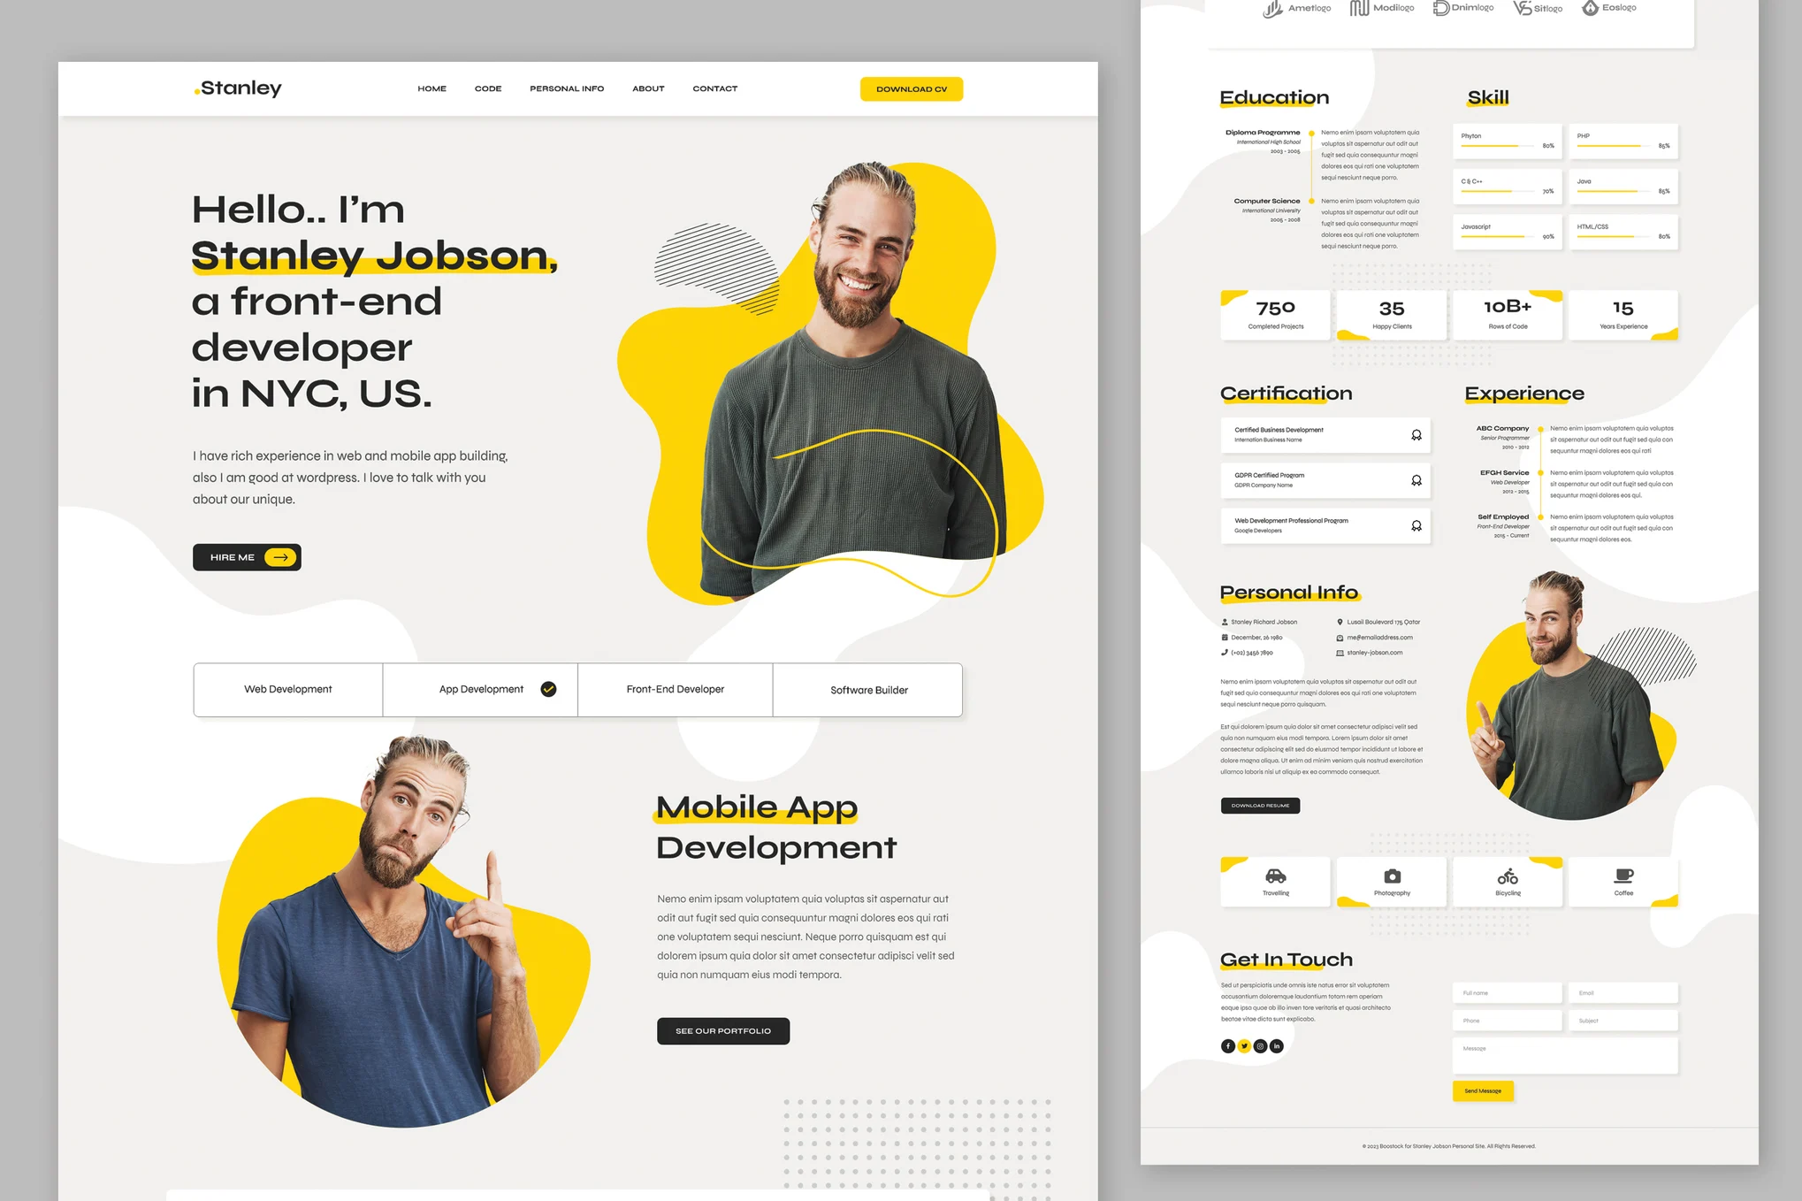Click the Bicycling hobby icon
The image size is (1802, 1201).
point(1505,879)
